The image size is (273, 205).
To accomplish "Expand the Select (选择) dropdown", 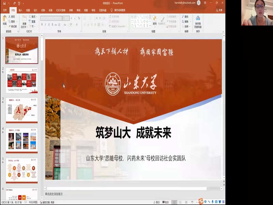I will tap(186, 26).
